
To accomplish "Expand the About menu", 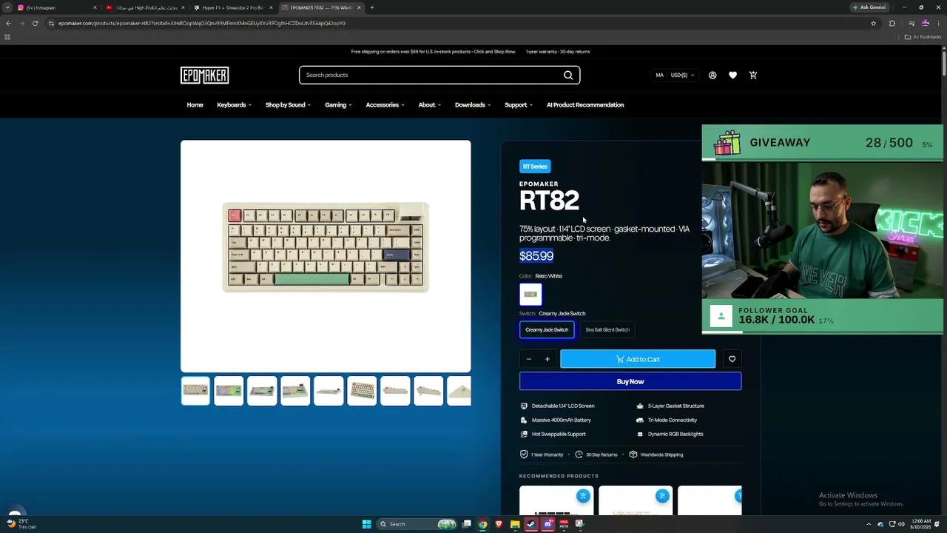I will pos(429,105).
